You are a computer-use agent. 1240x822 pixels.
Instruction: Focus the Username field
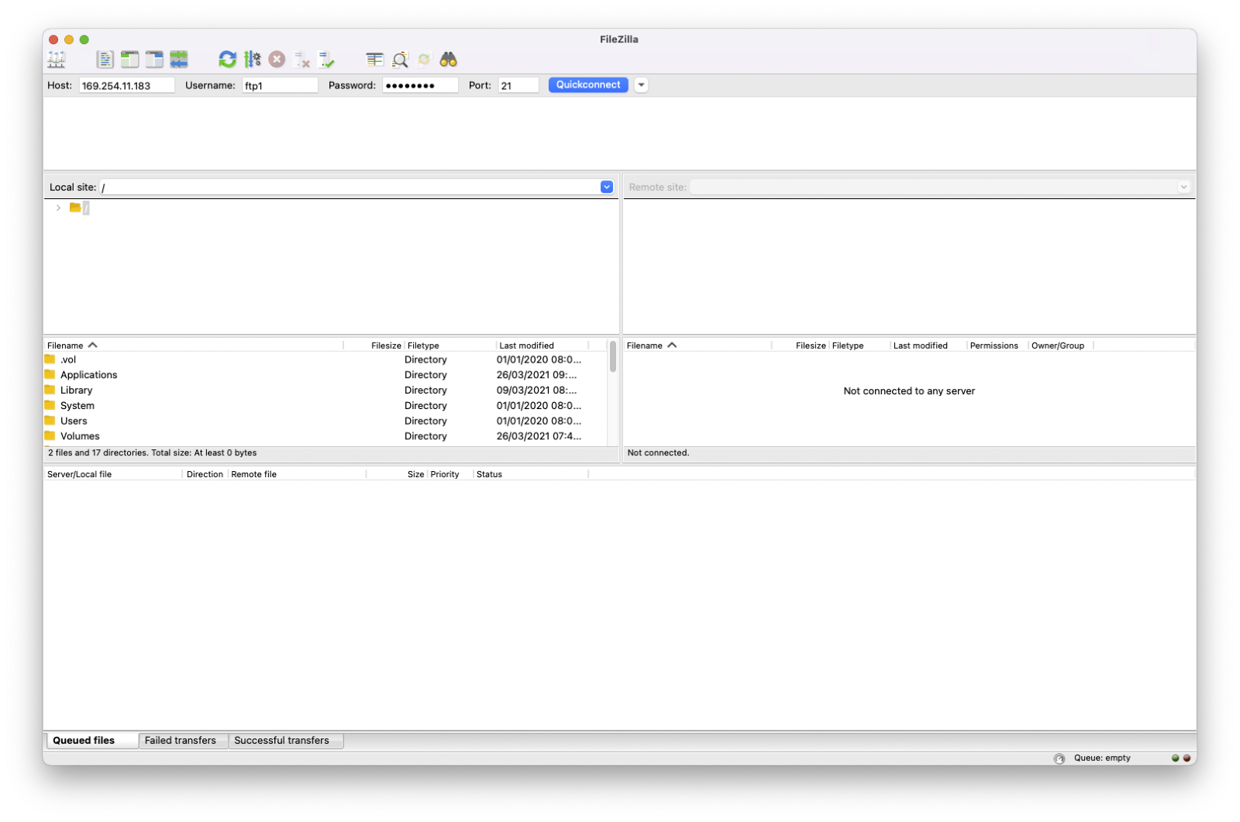(x=280, y=85)
